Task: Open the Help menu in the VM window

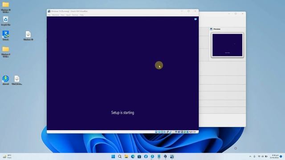Action: pos(82,15)
